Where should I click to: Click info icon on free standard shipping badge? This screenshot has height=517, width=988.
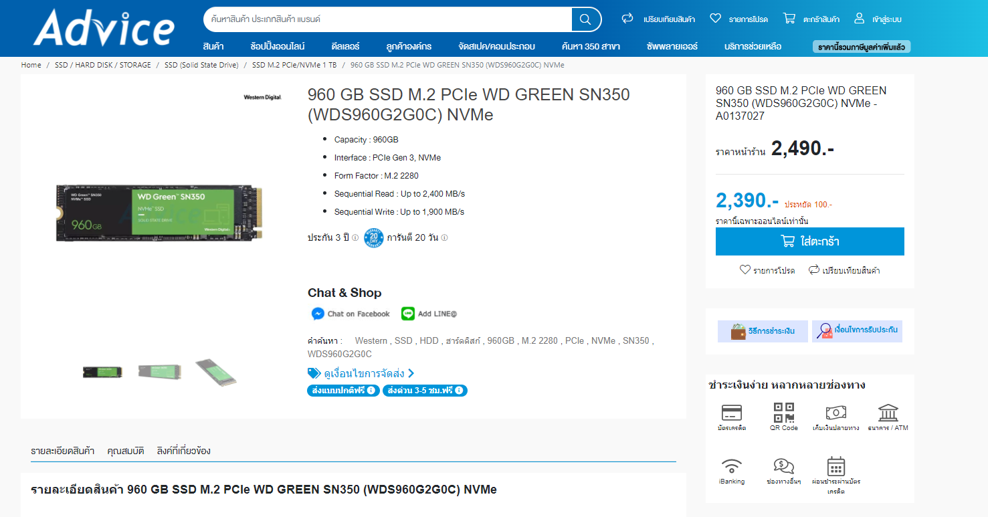[371, 391]
